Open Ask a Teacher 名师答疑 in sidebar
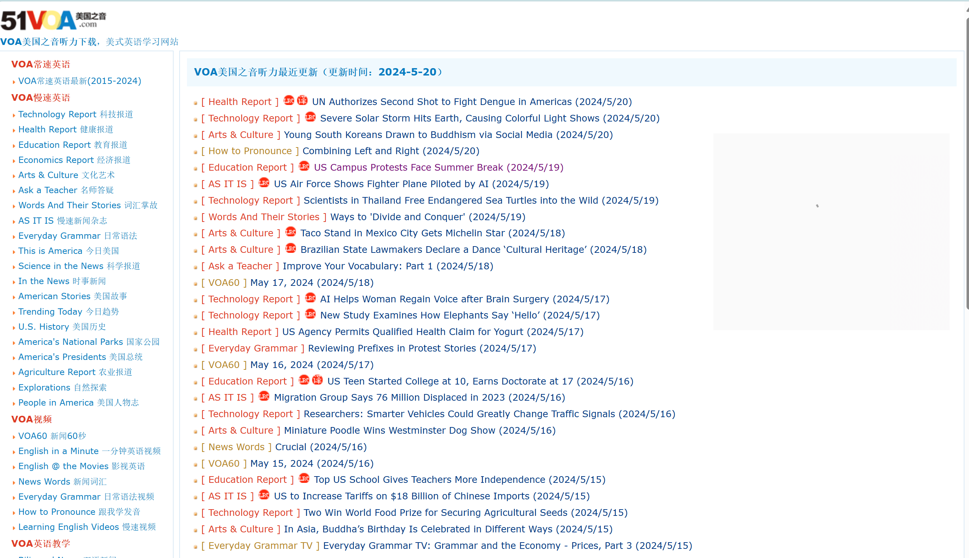 (66, 190)
